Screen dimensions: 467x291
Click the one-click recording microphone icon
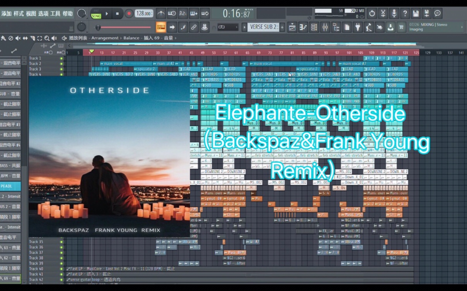(x=394, y=14)
